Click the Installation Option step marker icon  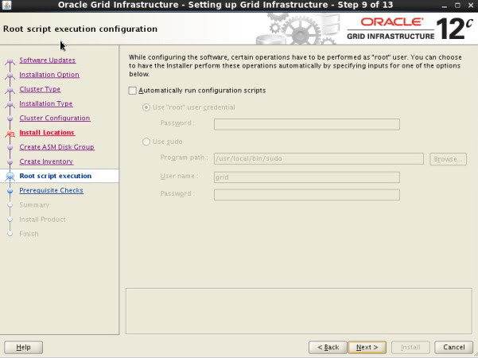[x=10, y=75]
